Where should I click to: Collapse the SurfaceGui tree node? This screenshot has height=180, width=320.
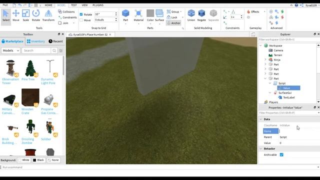[270, 92]
